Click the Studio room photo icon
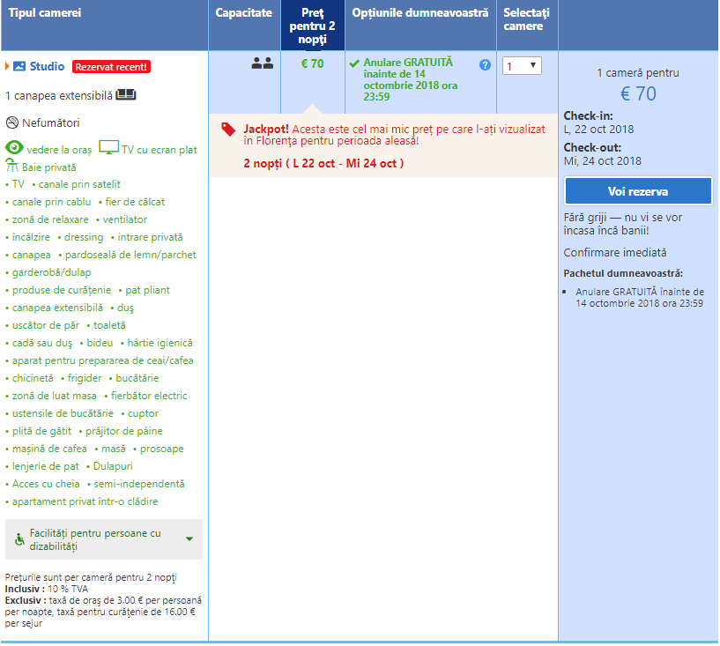 19,66
